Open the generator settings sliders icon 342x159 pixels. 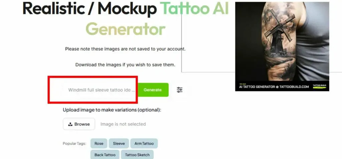point(179,90)
